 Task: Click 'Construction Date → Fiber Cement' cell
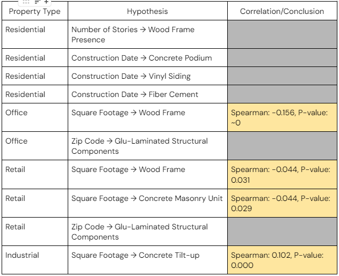click(x=147, y=94)
